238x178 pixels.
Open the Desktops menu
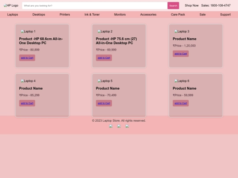coord(39,15)
